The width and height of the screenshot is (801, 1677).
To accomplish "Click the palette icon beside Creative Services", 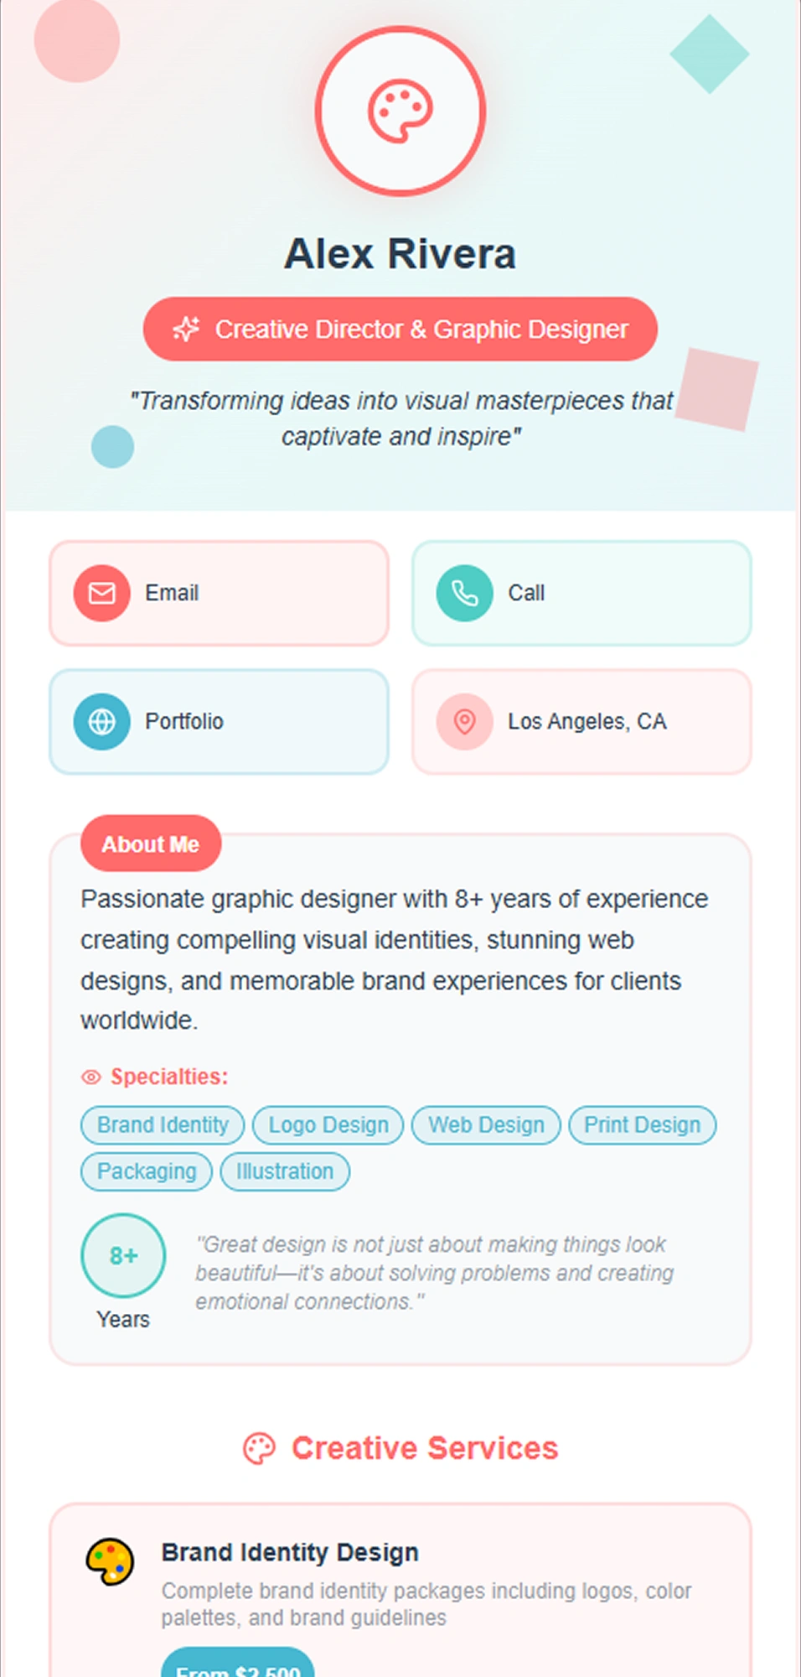I will 259,1448.
